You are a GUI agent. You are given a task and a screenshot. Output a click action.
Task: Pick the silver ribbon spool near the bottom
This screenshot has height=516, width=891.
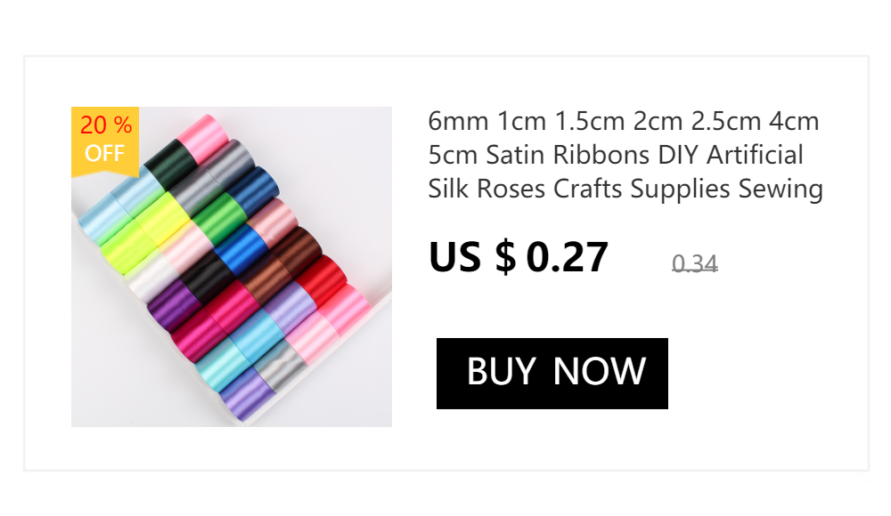pyautogui.click(x=280, y=365)
